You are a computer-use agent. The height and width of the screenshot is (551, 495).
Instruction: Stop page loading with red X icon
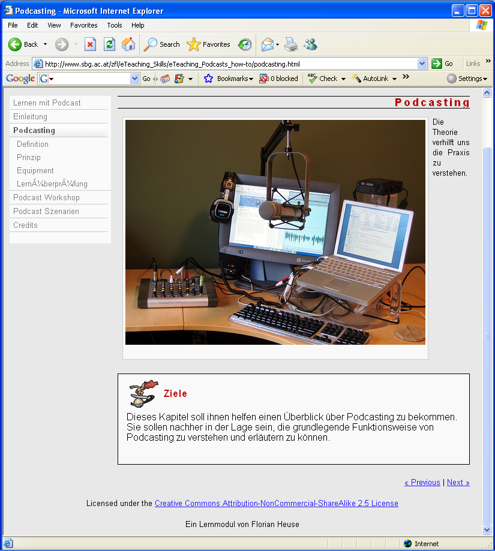pyautogui.click(x=91, y=44)
